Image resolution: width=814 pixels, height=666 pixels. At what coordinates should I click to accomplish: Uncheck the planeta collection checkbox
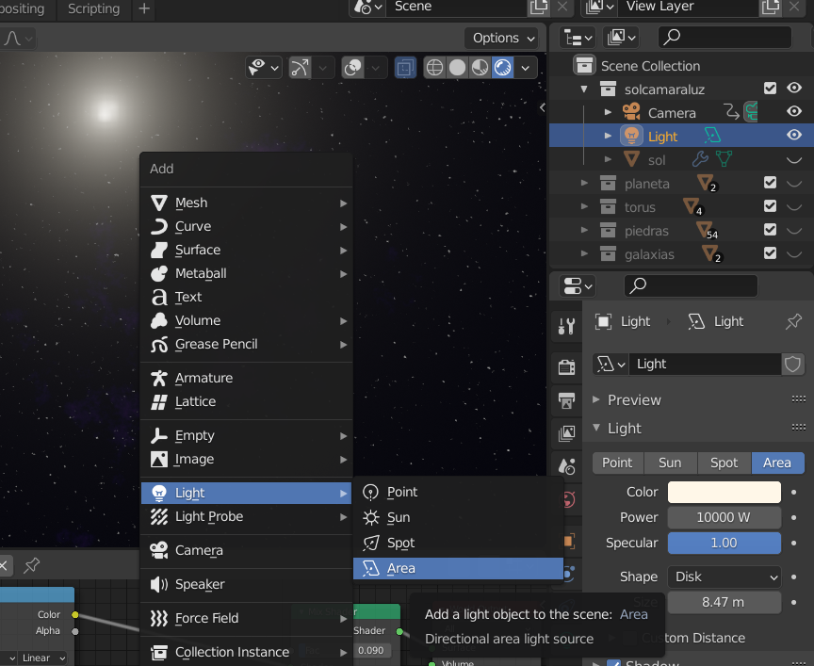(x=770, y=183)
